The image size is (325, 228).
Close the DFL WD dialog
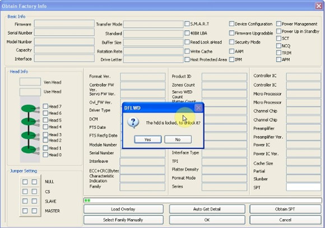tap(198, 108)
